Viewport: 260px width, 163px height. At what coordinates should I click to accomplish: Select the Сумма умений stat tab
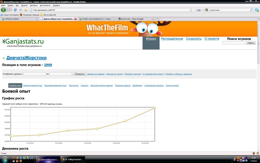tap(172, 86)
